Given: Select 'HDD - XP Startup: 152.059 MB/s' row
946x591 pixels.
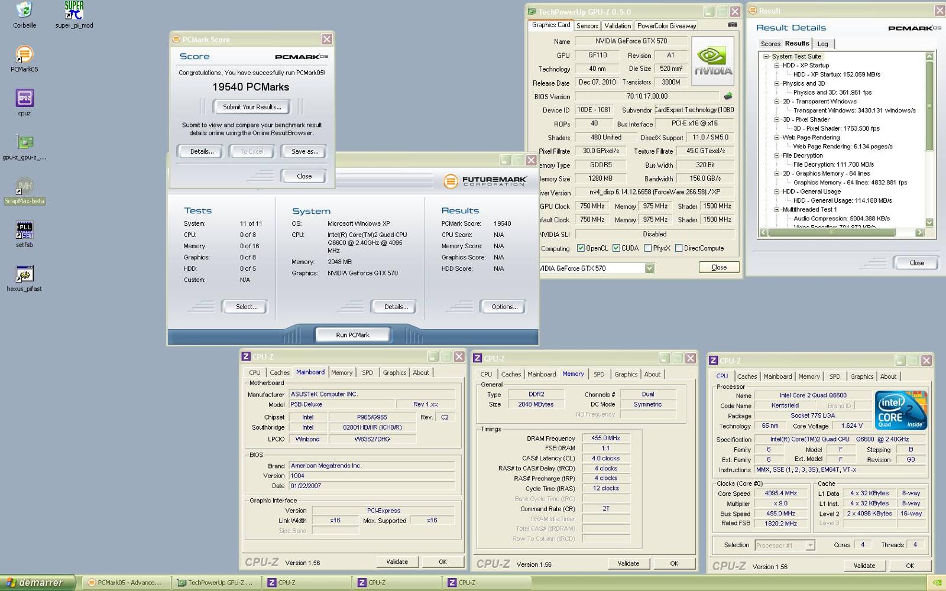Looking at the screenshot, I should [x=837, y=74].
